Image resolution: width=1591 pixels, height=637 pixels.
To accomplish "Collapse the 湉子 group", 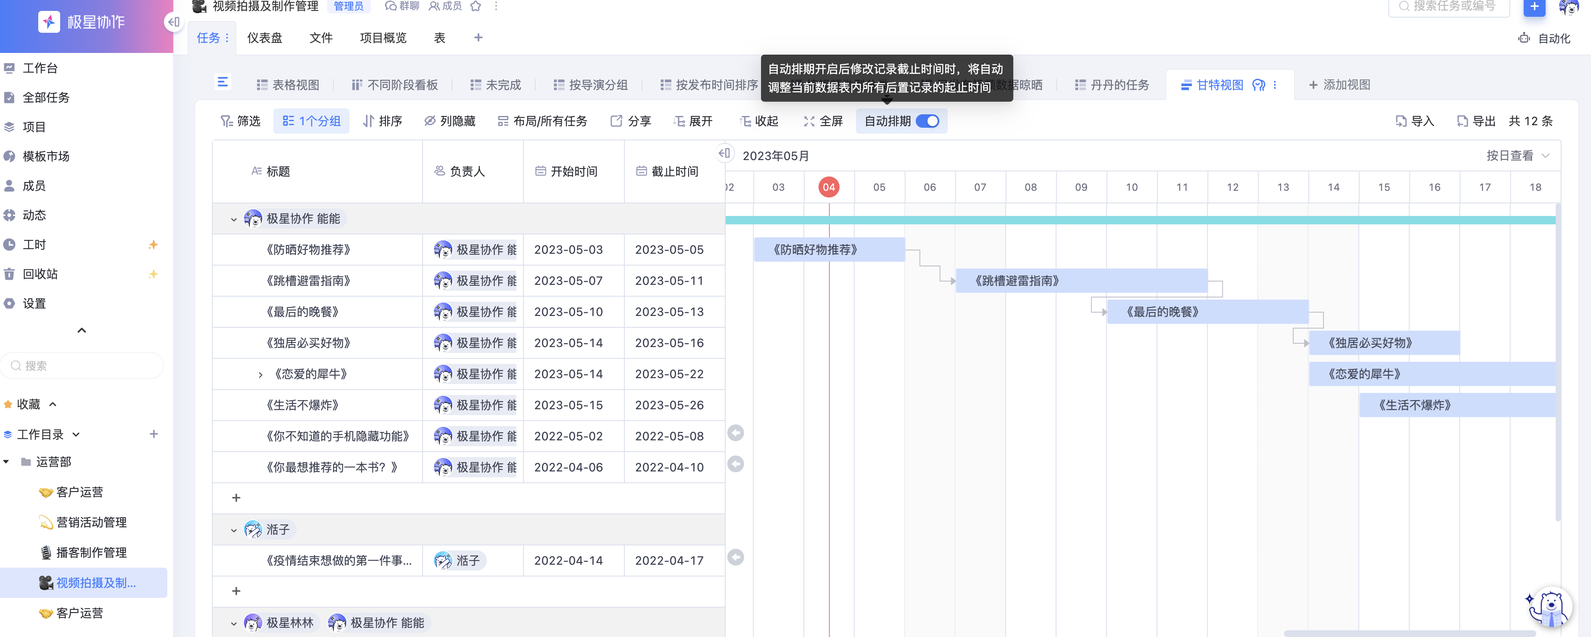I will [233, 530].
